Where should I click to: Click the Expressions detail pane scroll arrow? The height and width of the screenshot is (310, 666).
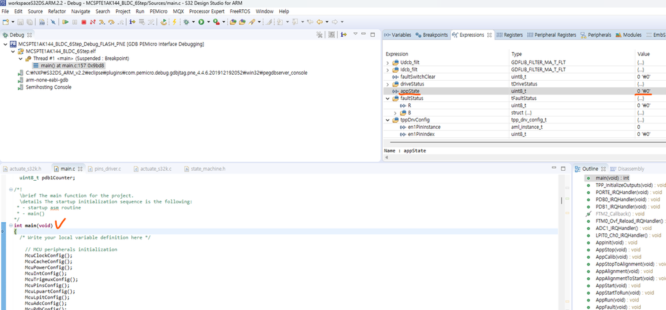pos(386,157)
